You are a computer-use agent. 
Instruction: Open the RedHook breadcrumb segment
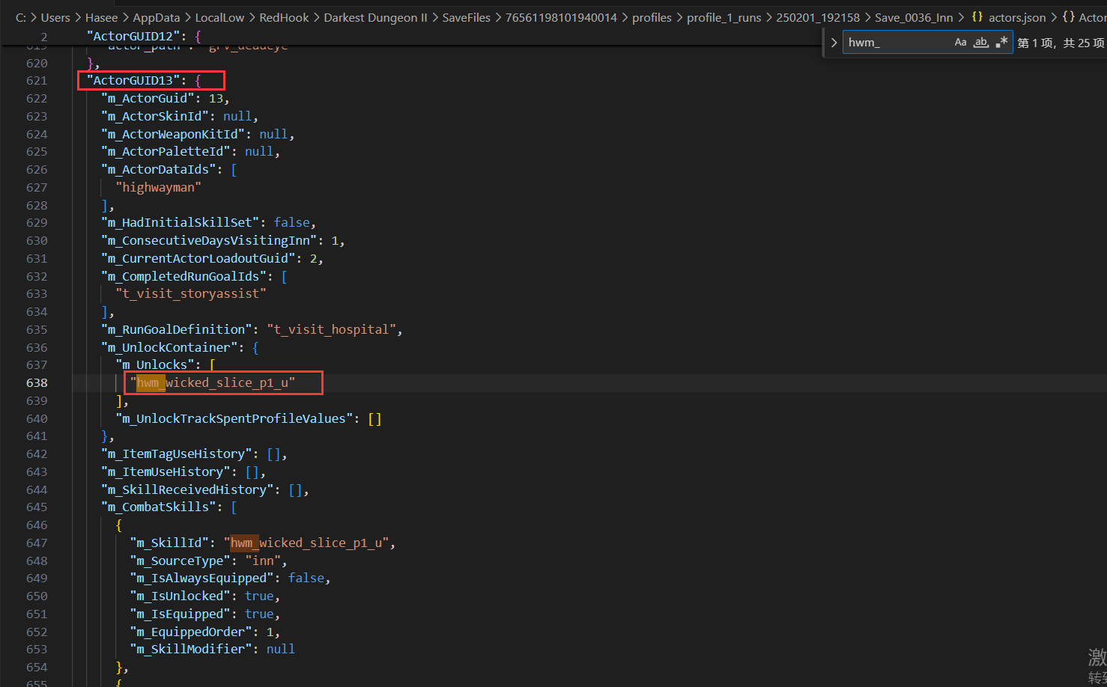[284, 17]
